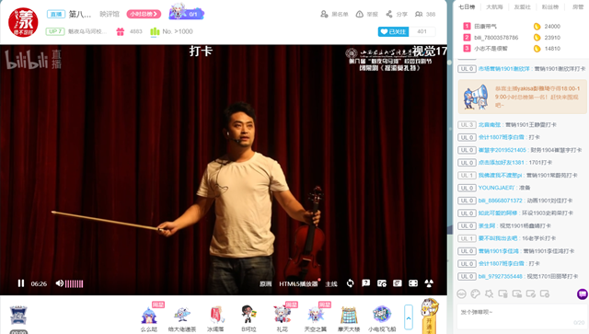Click the green ranking bars No. >1000
Screen dimensions: 589x334
click(155, 31)
